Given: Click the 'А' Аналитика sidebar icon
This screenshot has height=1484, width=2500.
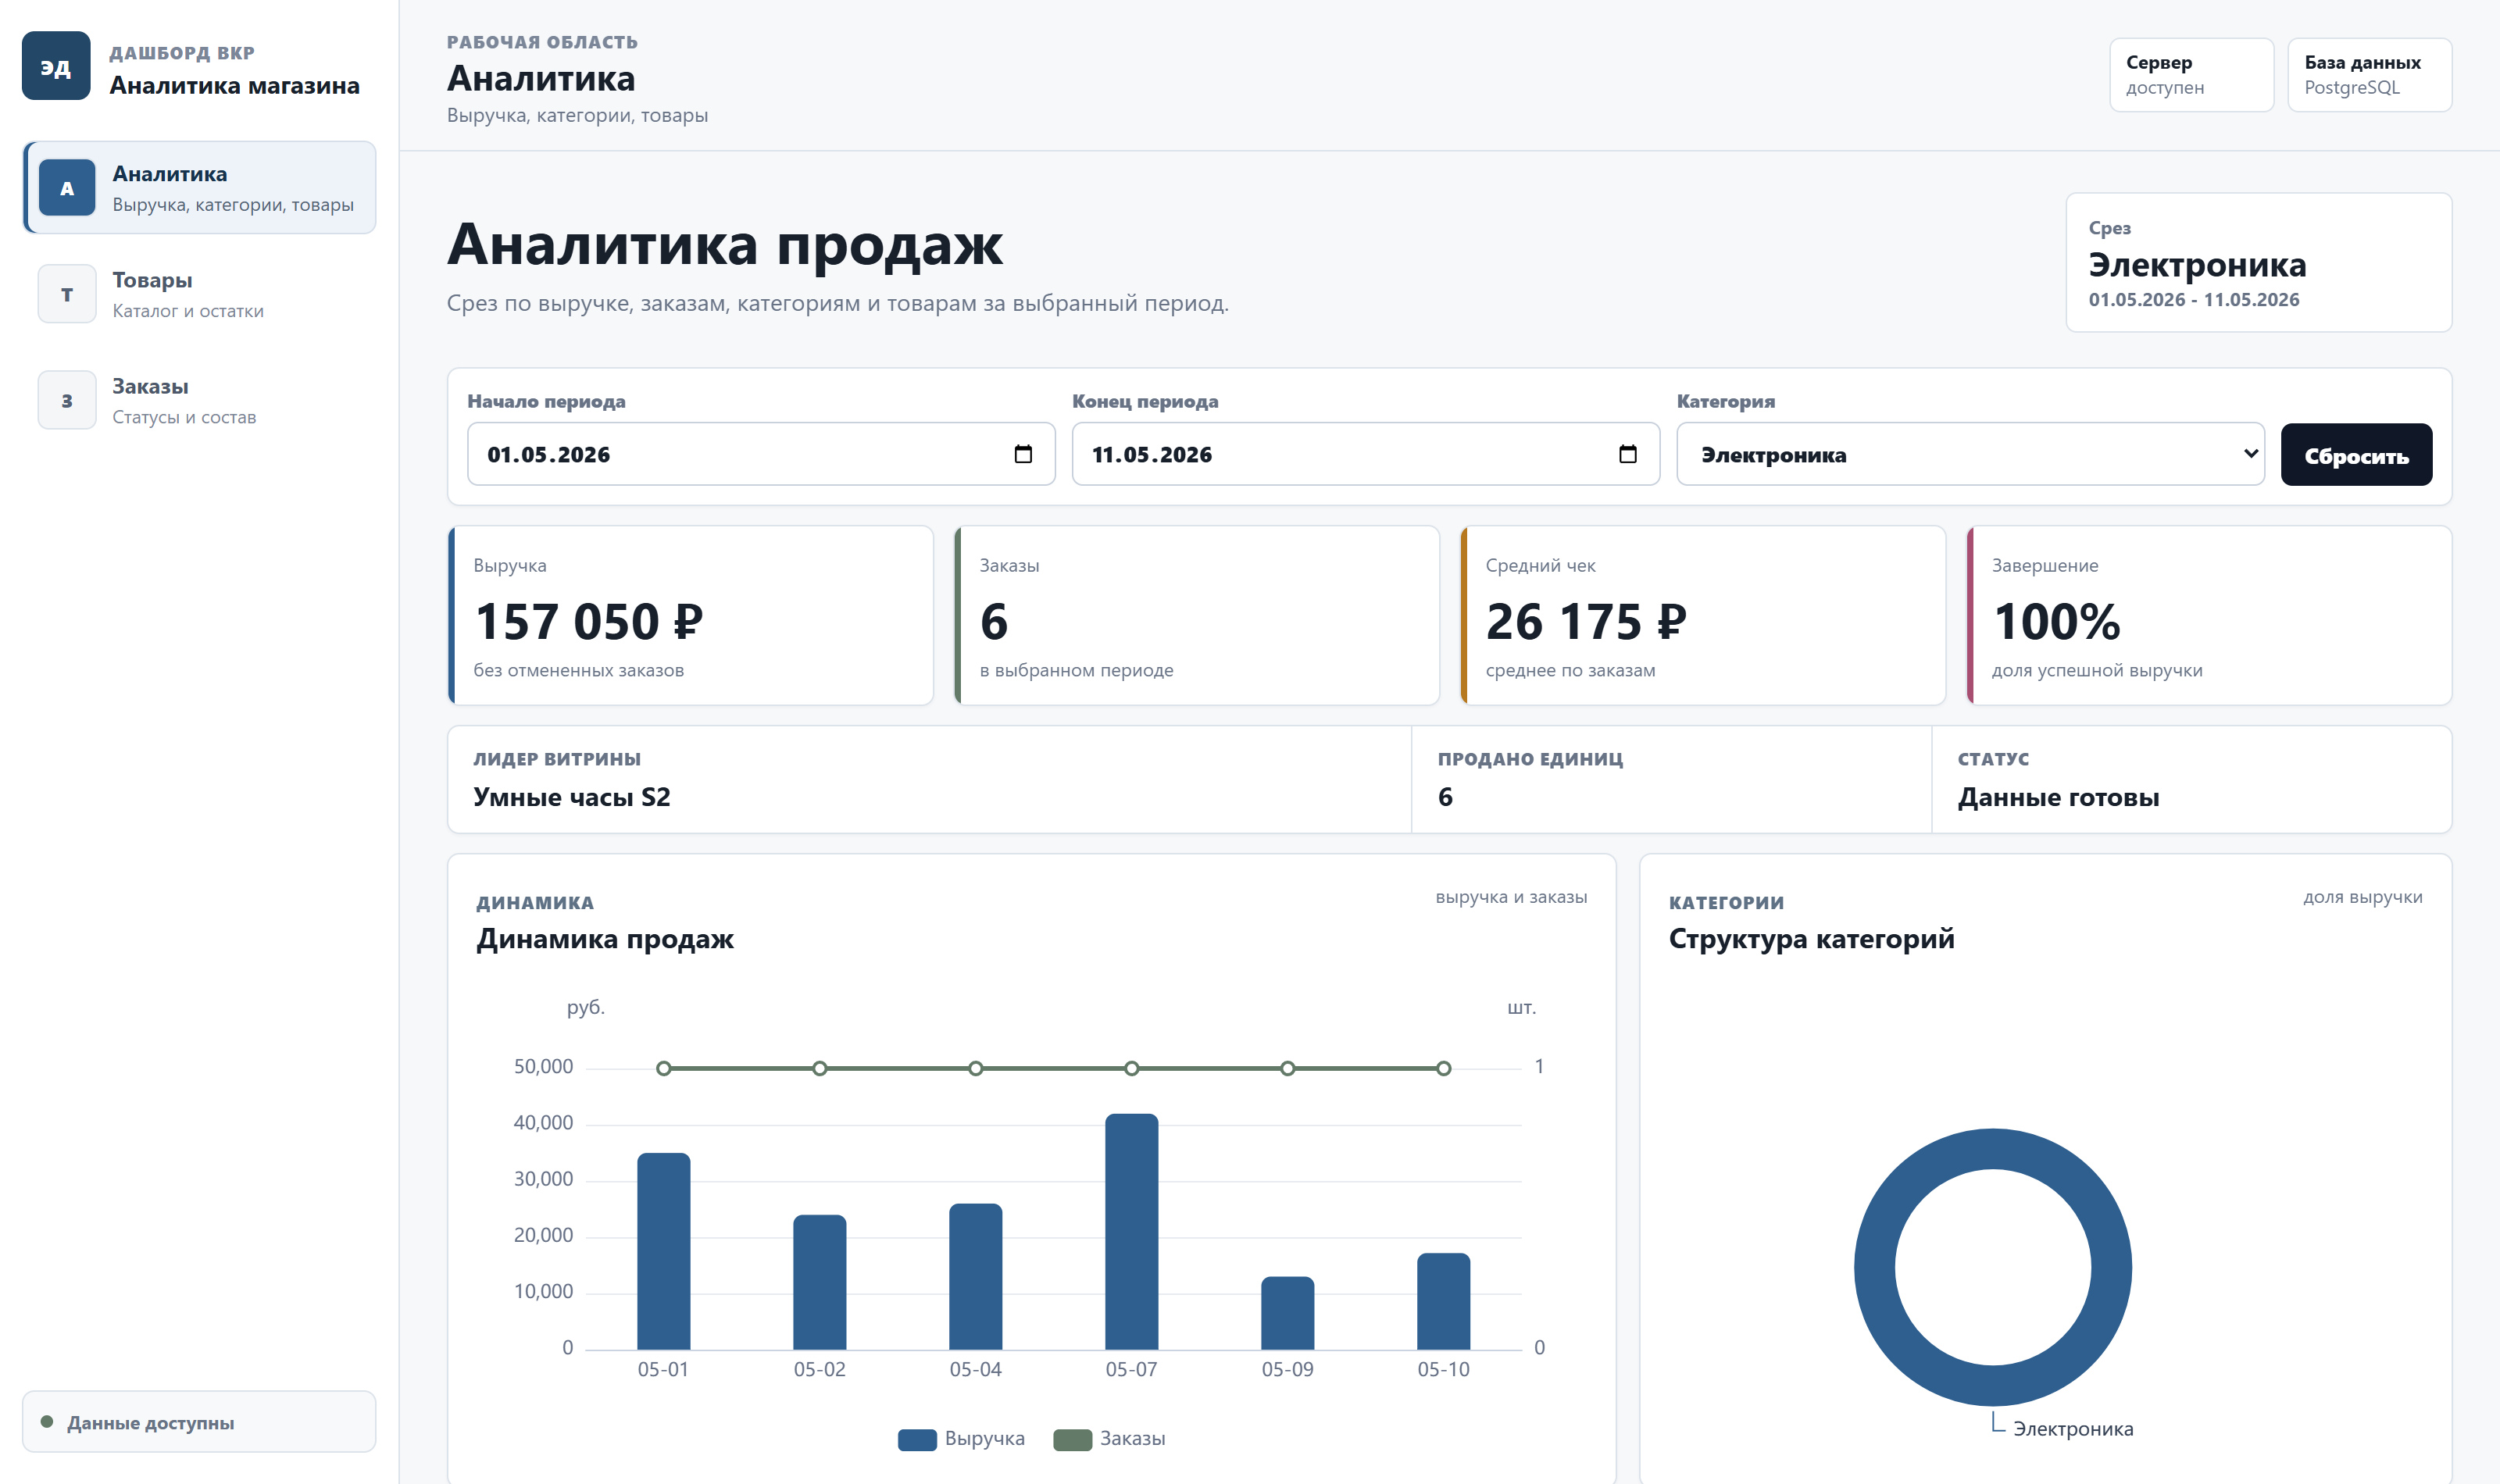Looking at the screenshot, I should [x=67, y=188].
